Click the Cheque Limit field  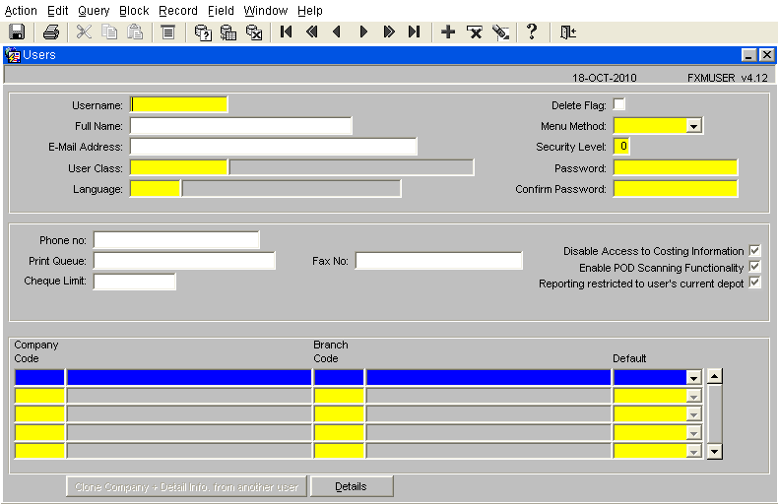135,282
